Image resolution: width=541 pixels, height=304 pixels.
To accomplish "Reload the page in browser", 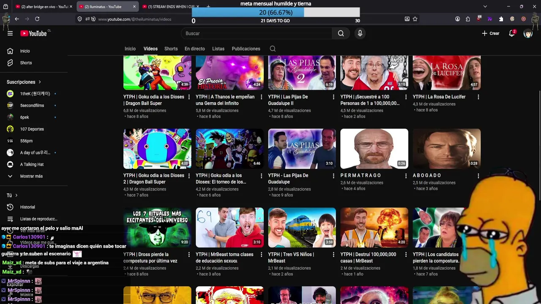I will tap(37, 19).
